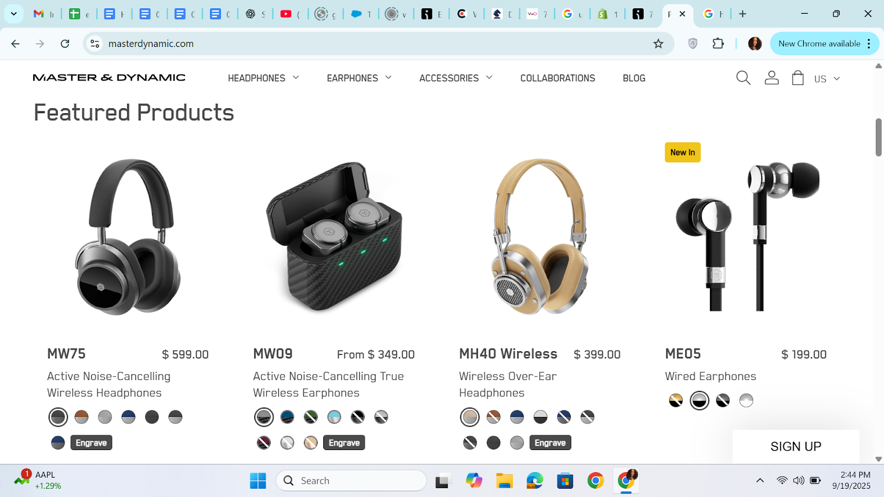
Task: Open the Chrome extensions puzzle icon
Action: [718, 44]
